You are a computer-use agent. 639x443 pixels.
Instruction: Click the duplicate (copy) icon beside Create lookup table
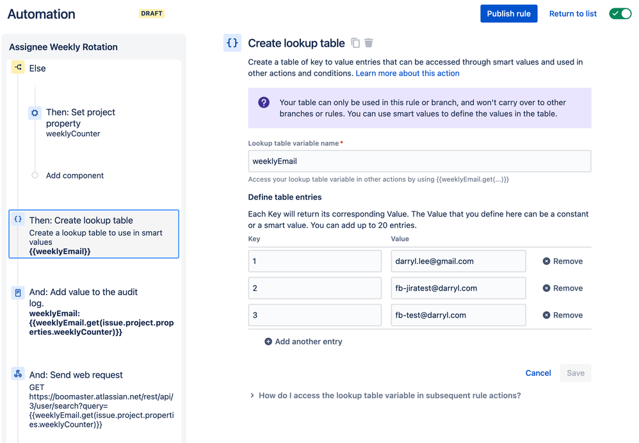tap(355, 43)
